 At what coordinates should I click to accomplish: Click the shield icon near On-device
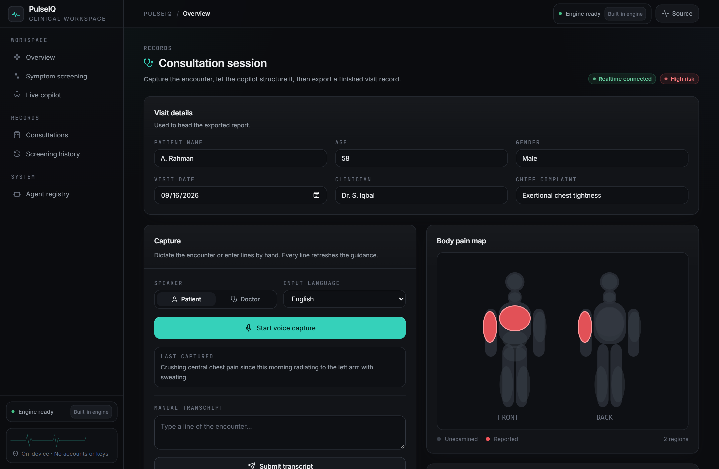pos(15,454)
